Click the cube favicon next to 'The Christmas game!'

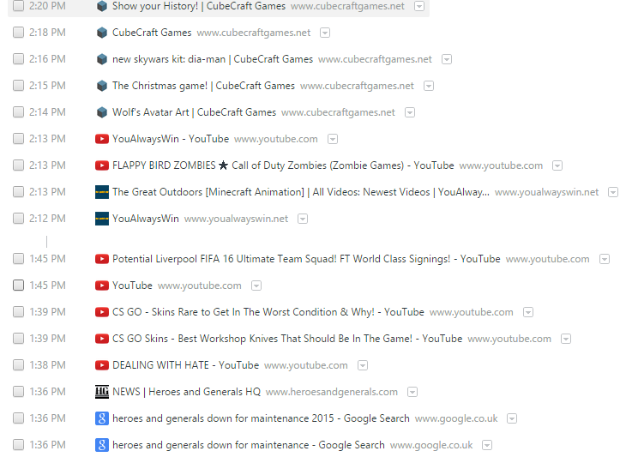[x=102, y=86]
